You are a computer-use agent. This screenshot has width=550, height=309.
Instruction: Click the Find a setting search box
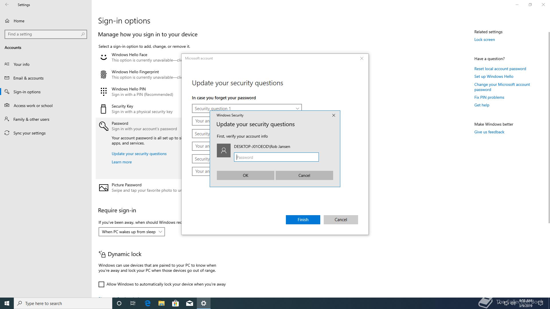[46, 34]
